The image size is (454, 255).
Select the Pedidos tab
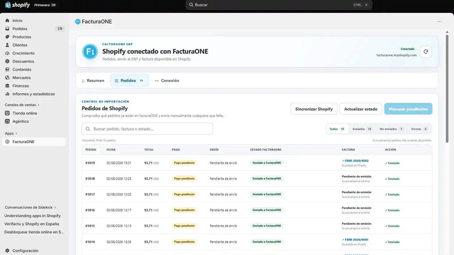pyautogui.click(x=129, y=80)
